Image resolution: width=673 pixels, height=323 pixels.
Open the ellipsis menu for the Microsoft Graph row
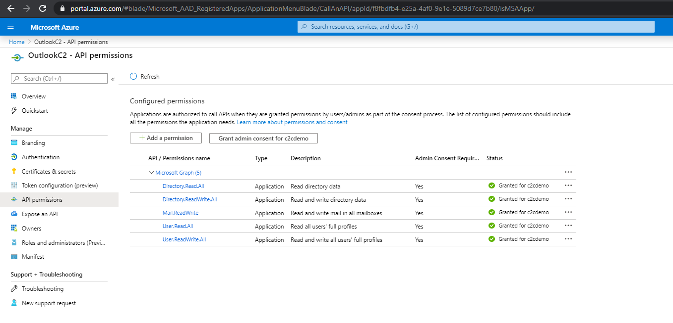[x=568, y=172]
